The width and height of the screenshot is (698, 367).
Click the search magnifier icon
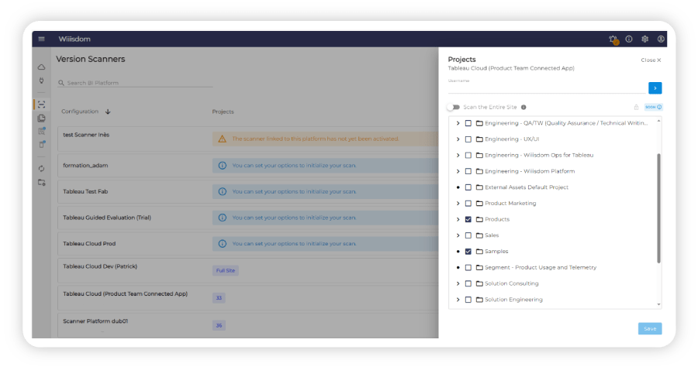61,83
